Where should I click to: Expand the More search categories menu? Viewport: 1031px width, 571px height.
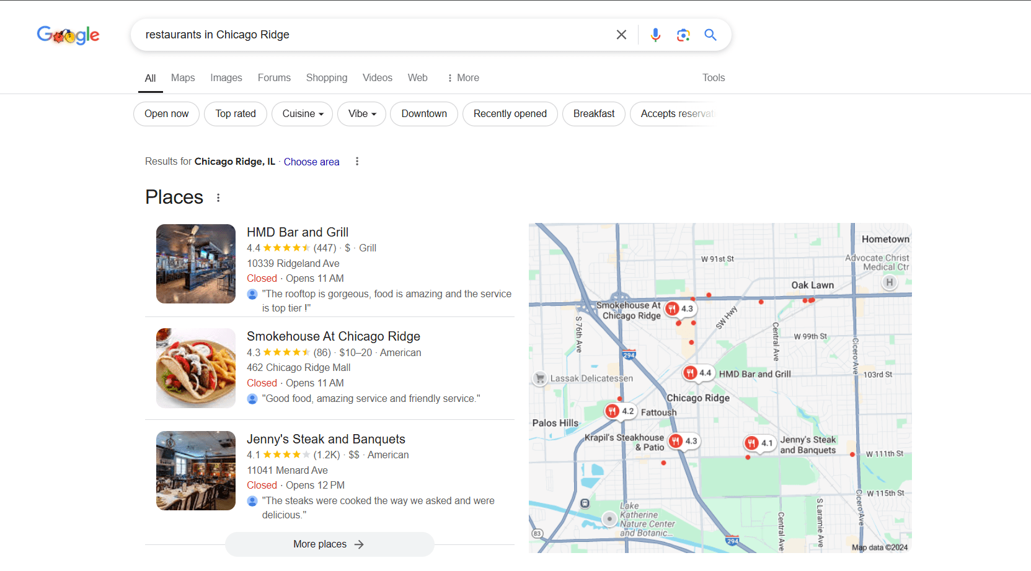click(x=463, y=78)
